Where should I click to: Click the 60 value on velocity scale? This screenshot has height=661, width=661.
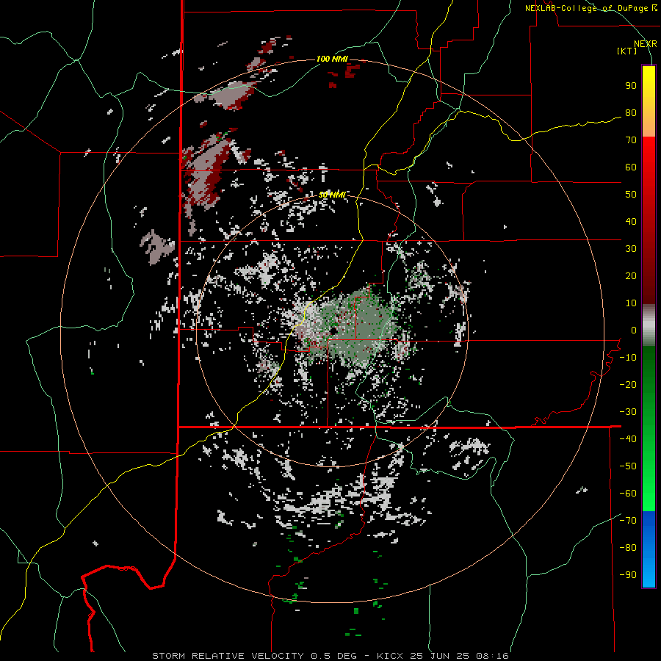pos(631,167)
